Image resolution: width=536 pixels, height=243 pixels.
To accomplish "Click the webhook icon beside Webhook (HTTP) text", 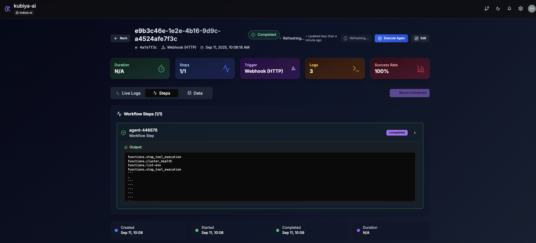I will [x=163, y=47].
